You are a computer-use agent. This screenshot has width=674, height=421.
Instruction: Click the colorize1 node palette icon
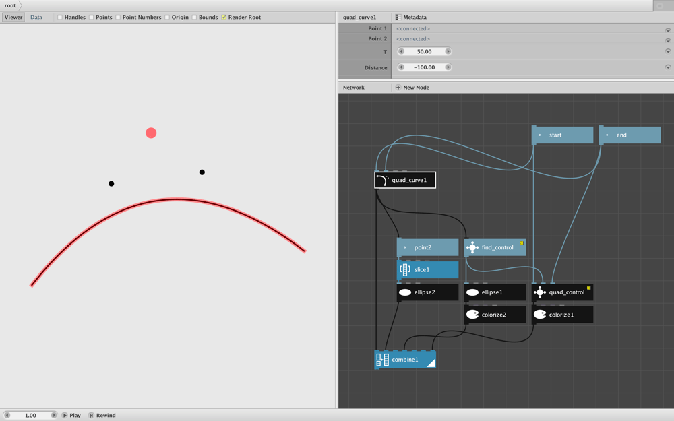pyautogui.click(x=539, y=315)
